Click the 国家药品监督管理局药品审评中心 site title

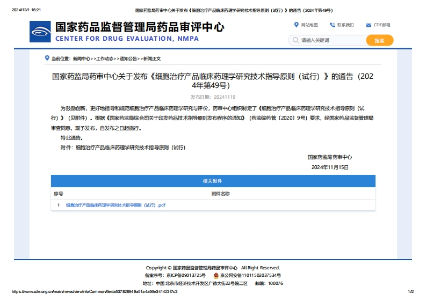click(140, 27)
